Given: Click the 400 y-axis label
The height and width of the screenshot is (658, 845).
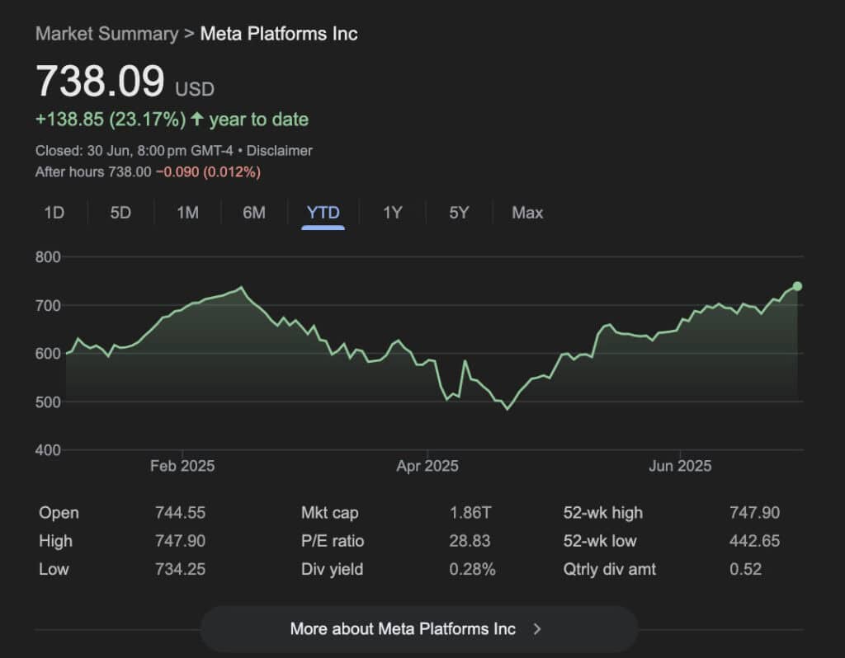Looking at the screenshot, I should (x=48, y=450).
